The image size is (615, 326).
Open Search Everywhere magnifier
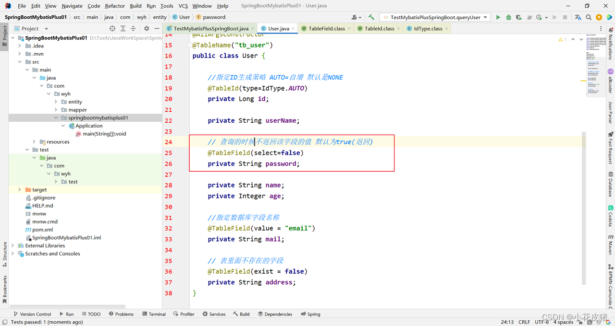pos(589,17)
